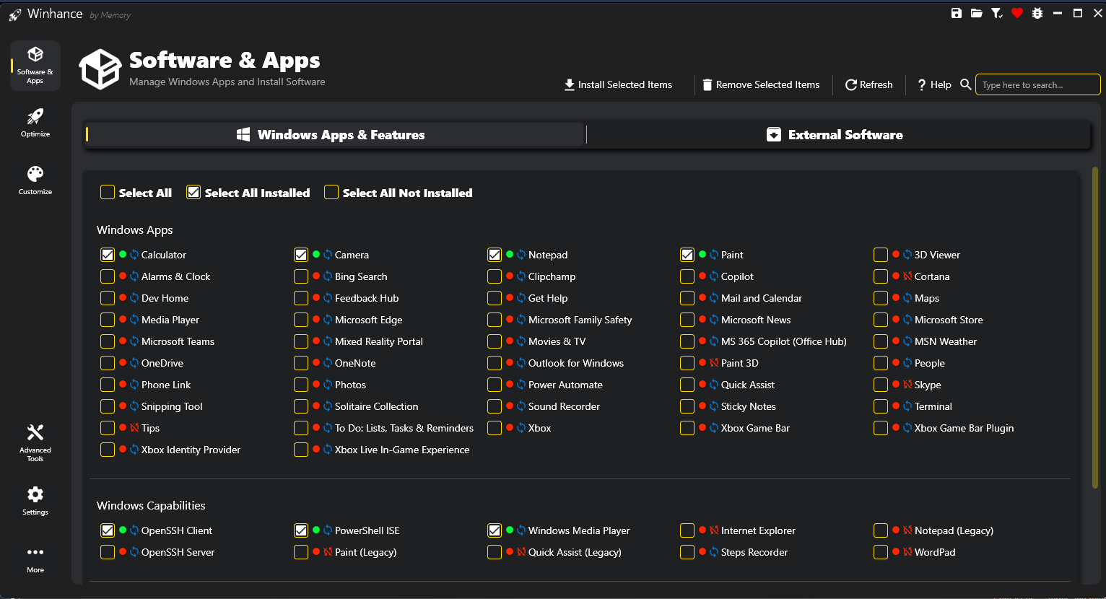Click the filter funnel icon in title bar
This screenshot has height=599, width=1106.
pos(997,13)
